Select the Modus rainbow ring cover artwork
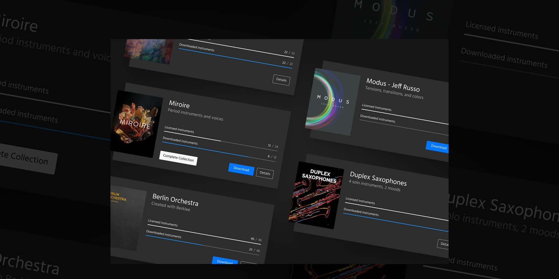559x279 pixels. tap(332, 102)
